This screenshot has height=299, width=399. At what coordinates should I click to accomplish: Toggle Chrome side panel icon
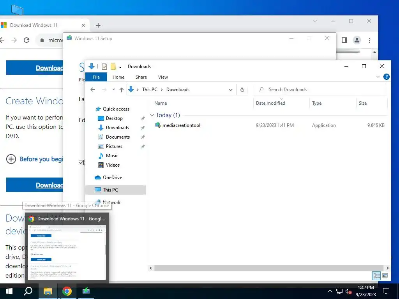(344, 40)
